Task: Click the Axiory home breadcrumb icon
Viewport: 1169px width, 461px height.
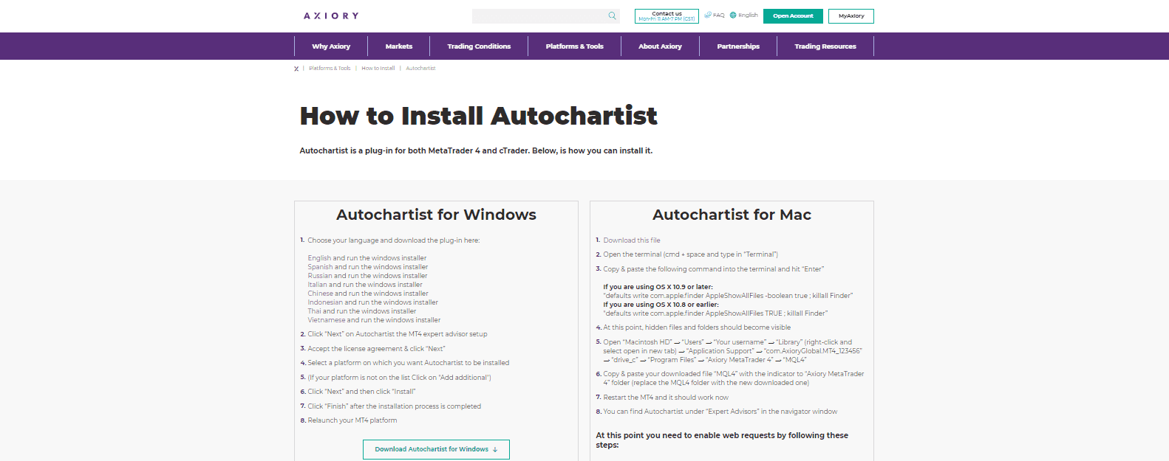Action: coord(296,69)
